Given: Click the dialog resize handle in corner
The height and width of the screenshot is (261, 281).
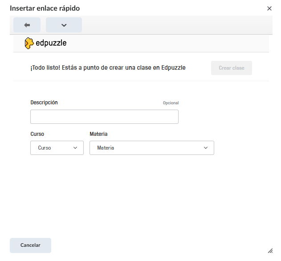Looking at the screenshot, I should coord(270,251).
